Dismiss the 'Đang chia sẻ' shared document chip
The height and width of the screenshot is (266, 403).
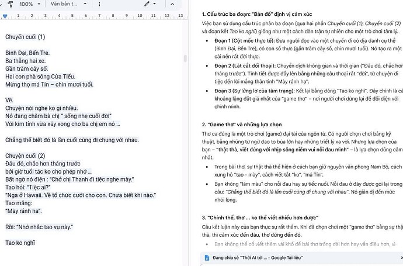coord(401,257)
